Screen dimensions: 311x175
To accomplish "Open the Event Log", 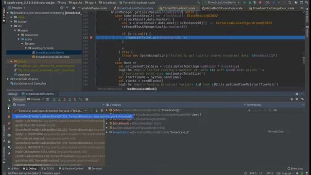I will (x=295, y=169).
